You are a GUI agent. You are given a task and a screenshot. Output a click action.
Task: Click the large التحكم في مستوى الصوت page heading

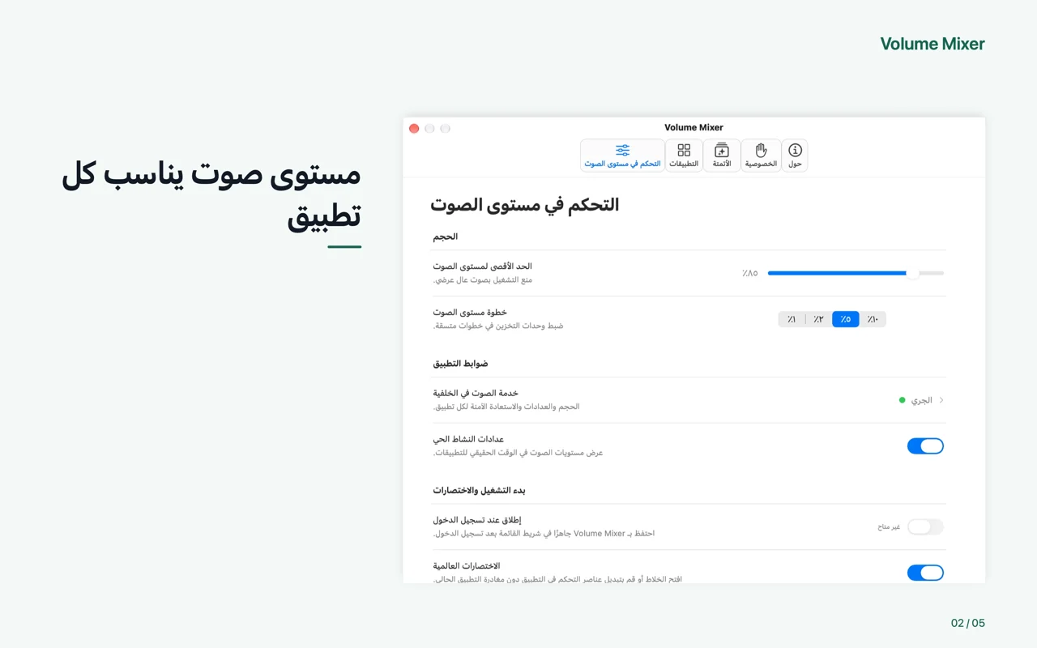coord(524,205)
